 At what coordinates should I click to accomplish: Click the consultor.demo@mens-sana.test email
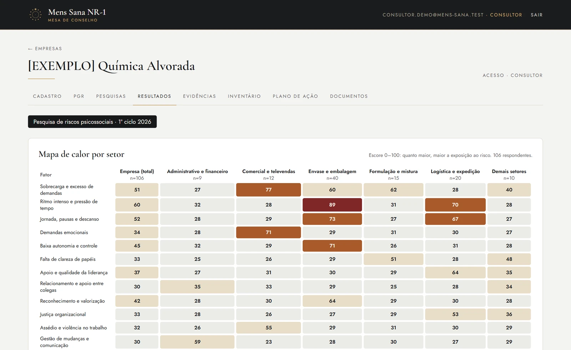tap(433, 15)
